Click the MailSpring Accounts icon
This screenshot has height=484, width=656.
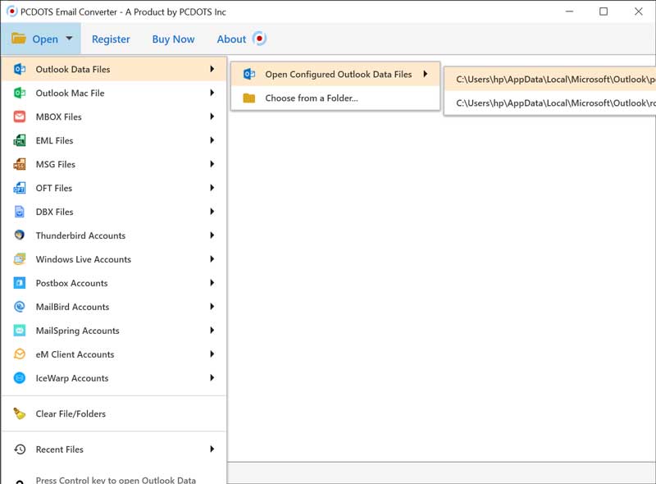click(19, 331)
